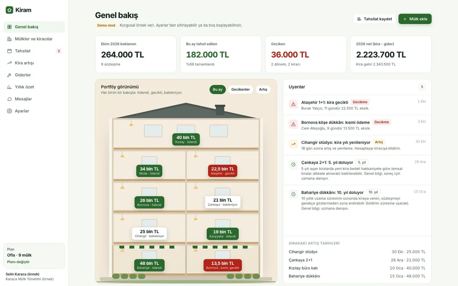Viewport: 458px width, 286px height.
Task: Switch portfolio view to Gecikenler
Action: click(240, 90)
